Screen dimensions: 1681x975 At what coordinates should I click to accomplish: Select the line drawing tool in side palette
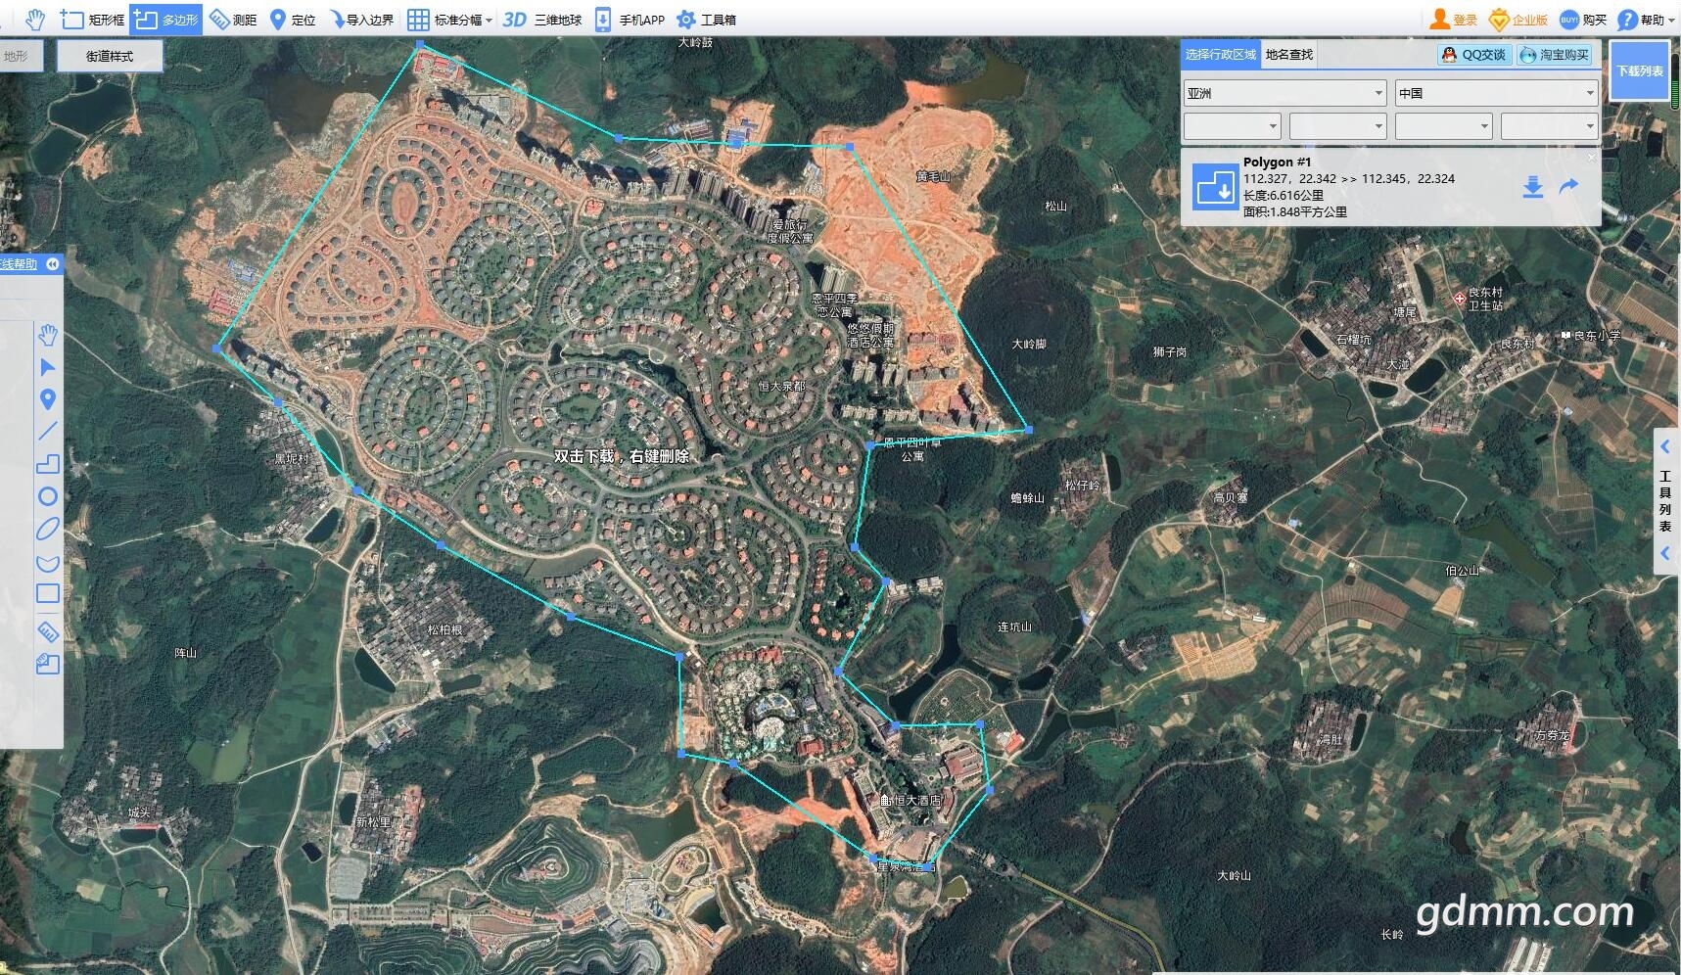click(47, 431)
